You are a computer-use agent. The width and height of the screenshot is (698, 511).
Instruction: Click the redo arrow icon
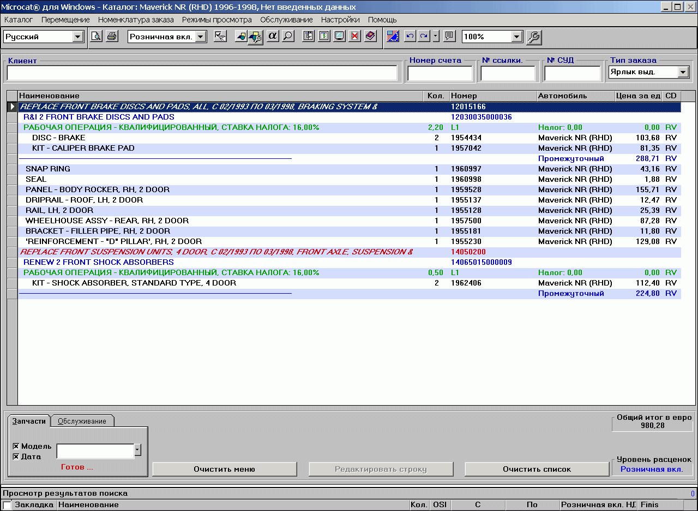pyautogui.click(x=424, y=37)
